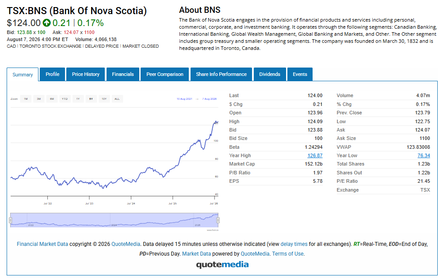
Task: Open QuoteMedia link after 'powered by'
Action: (x=255, y=254)
